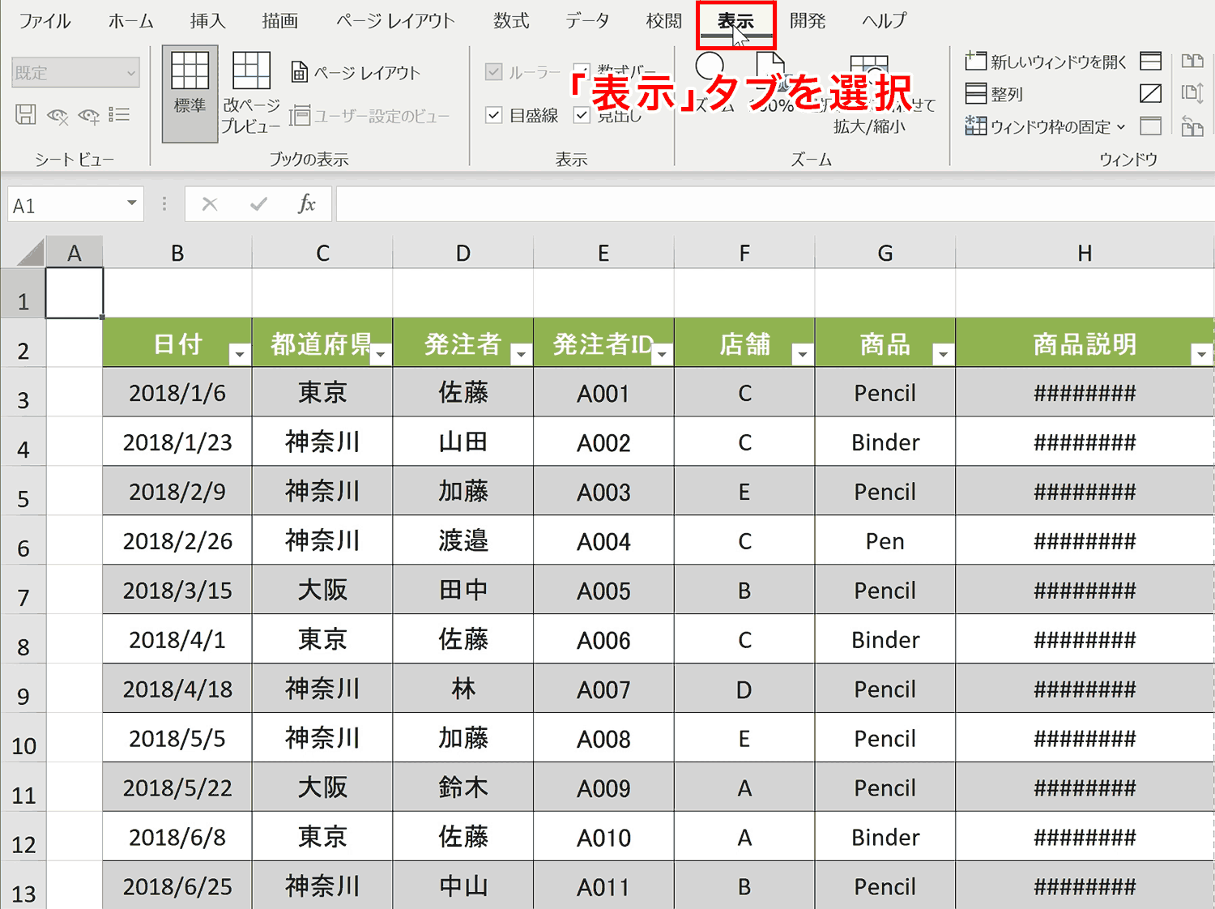Click cell with ID A009
The height and width of the screenshot is (909, 1215).
point(603,787)
